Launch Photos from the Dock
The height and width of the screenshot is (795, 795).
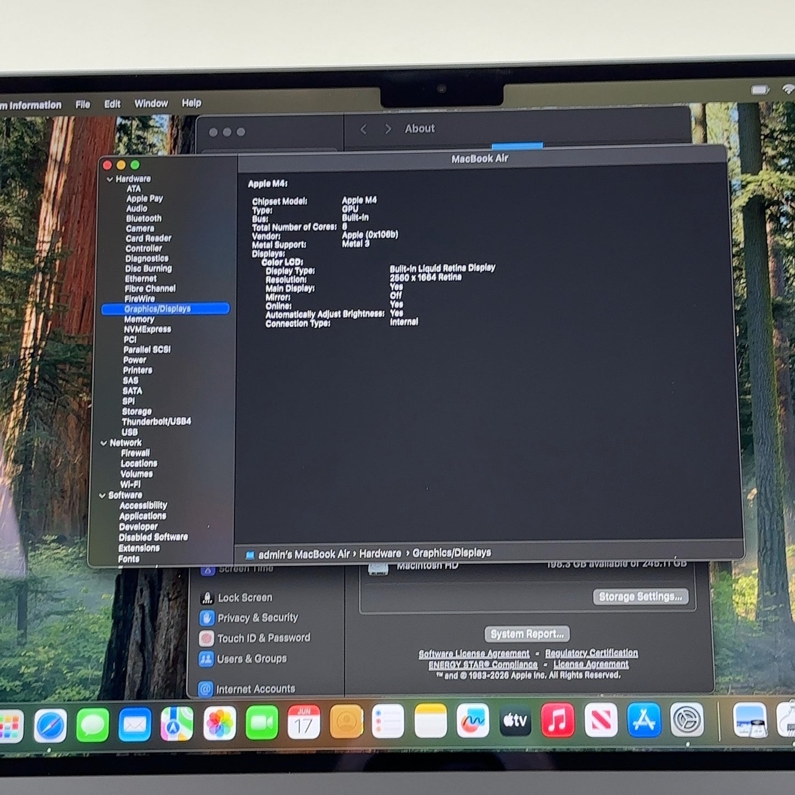(x=220, y=723)
